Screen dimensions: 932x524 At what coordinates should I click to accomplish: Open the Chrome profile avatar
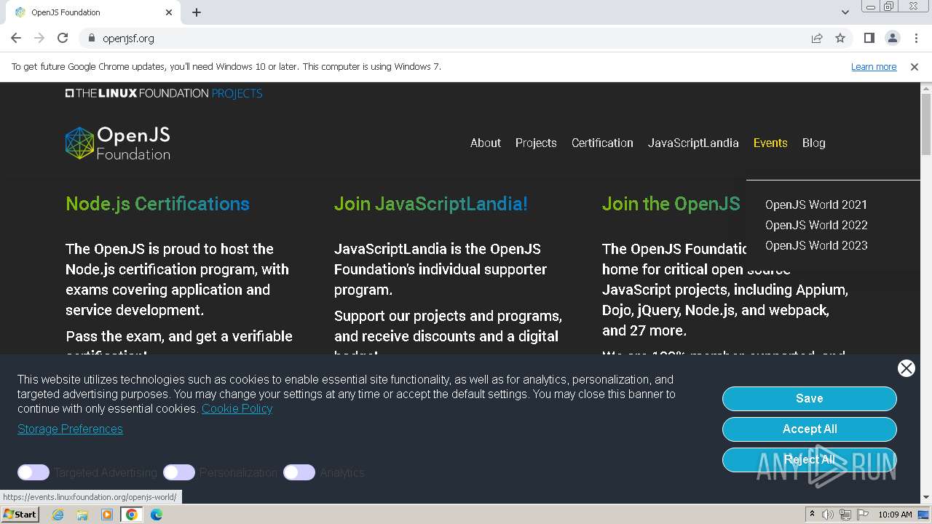[892, 39]
